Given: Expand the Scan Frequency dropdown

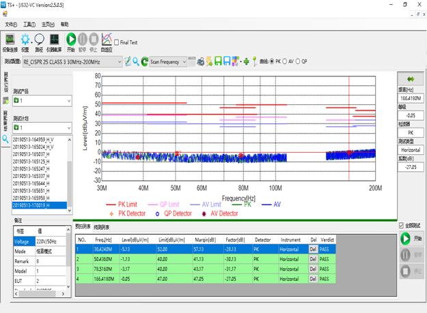Looking at the screenshot, I should [183, 61].
